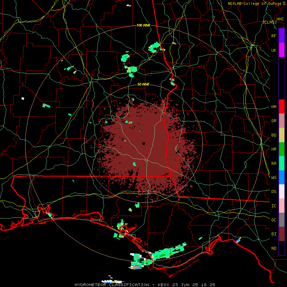
Task: Click the '50 NMI' range ring label
Action: point(143,84)
